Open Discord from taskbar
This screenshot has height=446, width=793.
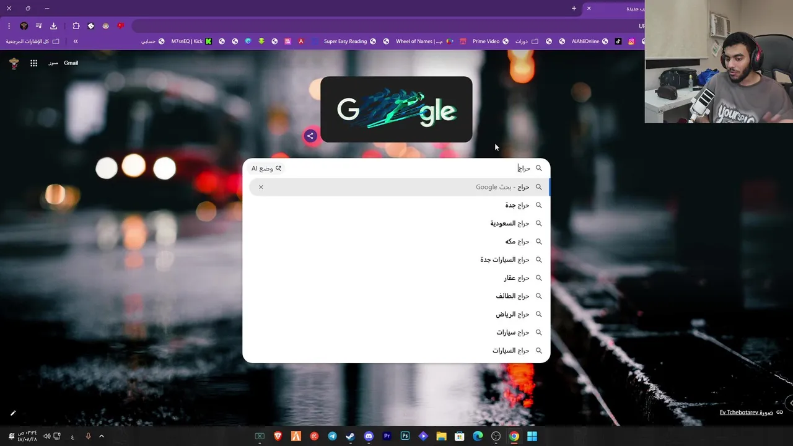coord(369,436)
